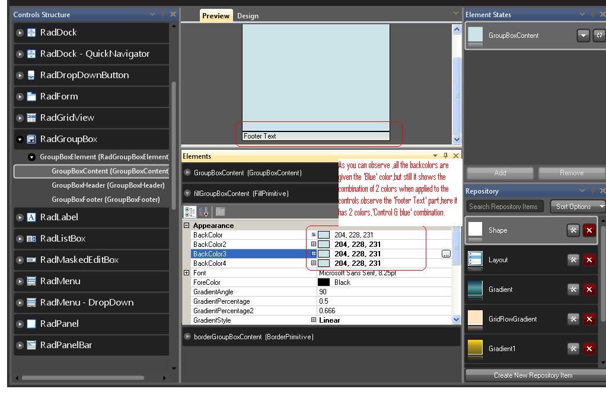This screenshot has width=606, height=418.
Task: Click property grid scroll down arrow
Action: point(456,320)
